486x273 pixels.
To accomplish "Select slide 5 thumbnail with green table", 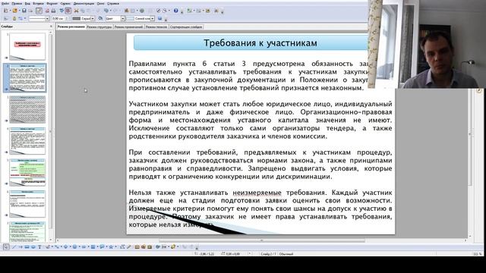I will [27, 172].
